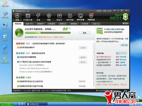Open Internet Explorer from the desktop
The height and width of the screenshot is (106, 142).
[x=5, y=50]
